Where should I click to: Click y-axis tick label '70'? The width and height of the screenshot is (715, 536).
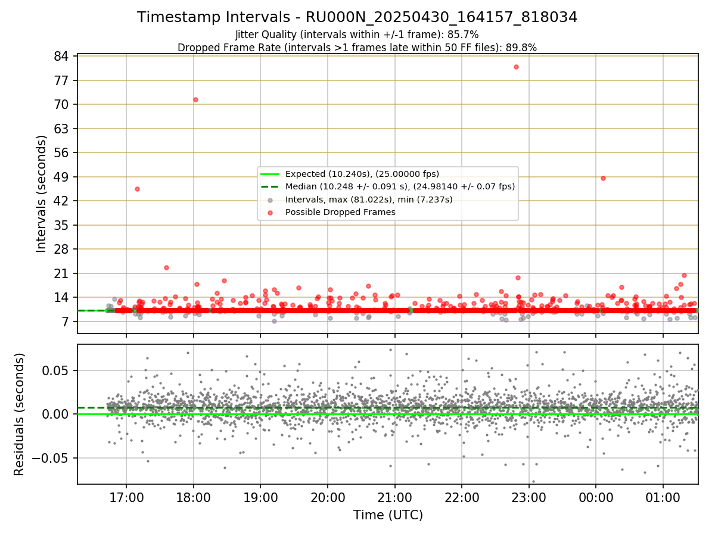[x=63, y=105]
